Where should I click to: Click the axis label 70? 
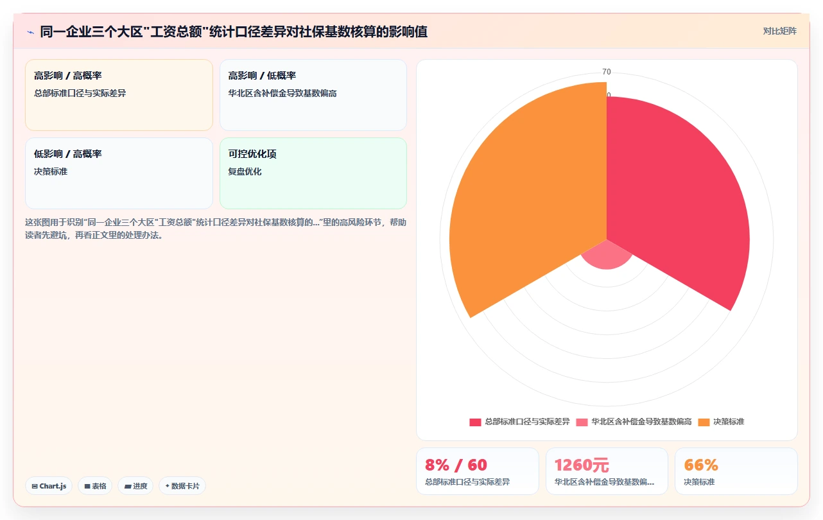pyautogui.click(x=607, y=72)
